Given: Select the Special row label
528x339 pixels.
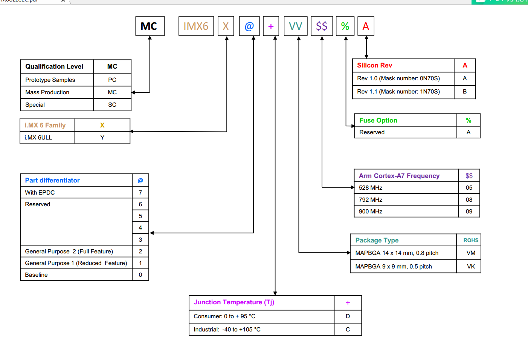Looking at the screenshot, I should coord(35,105).
